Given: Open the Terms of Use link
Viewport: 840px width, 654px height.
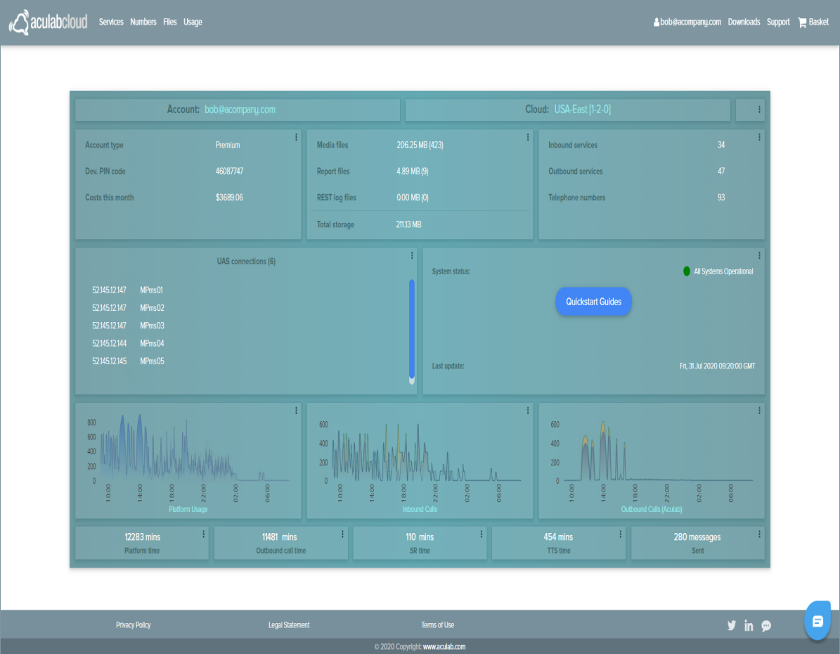Looking at the screenshot, I should pyautogui.click(x=438, y=624).
